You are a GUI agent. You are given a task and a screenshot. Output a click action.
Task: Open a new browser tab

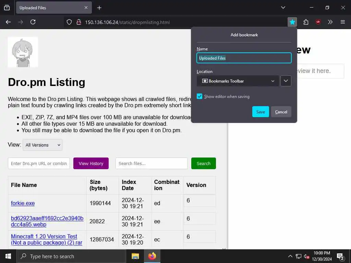[99, 8]
